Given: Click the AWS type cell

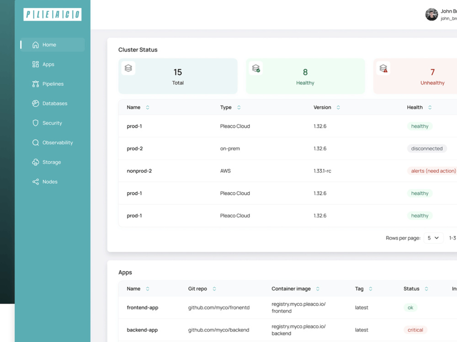Looking at the screenshot, I should point(225,171).
